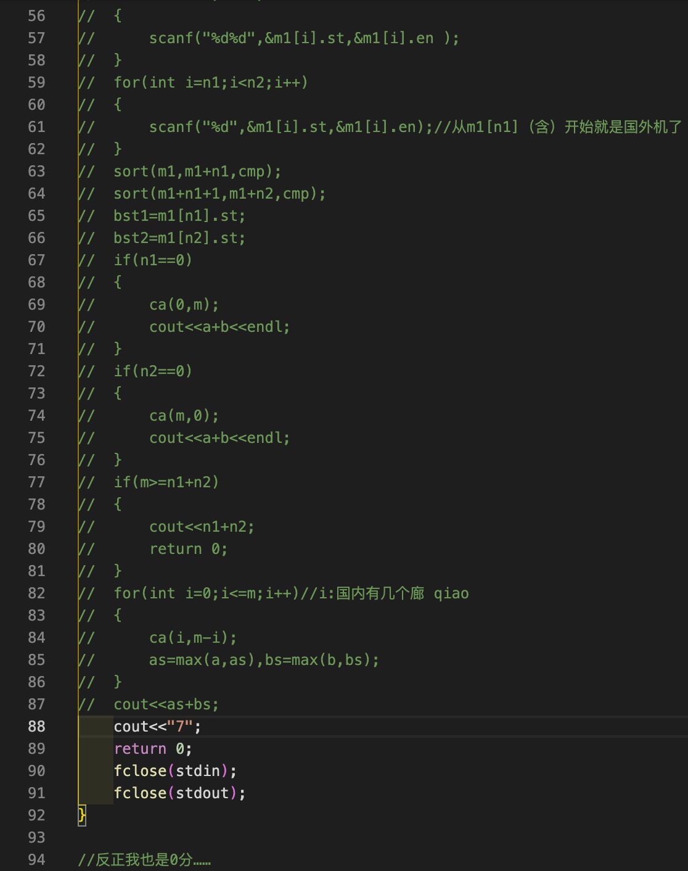Click the ca(0,m) call on line 69
This screenshot has height=871, width=688.
[184, 305]
